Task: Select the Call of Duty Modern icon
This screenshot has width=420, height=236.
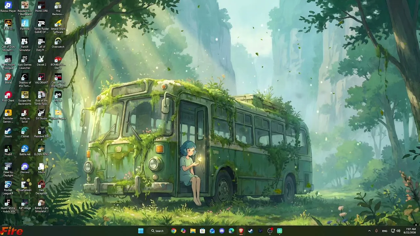Action: point(8,45)
